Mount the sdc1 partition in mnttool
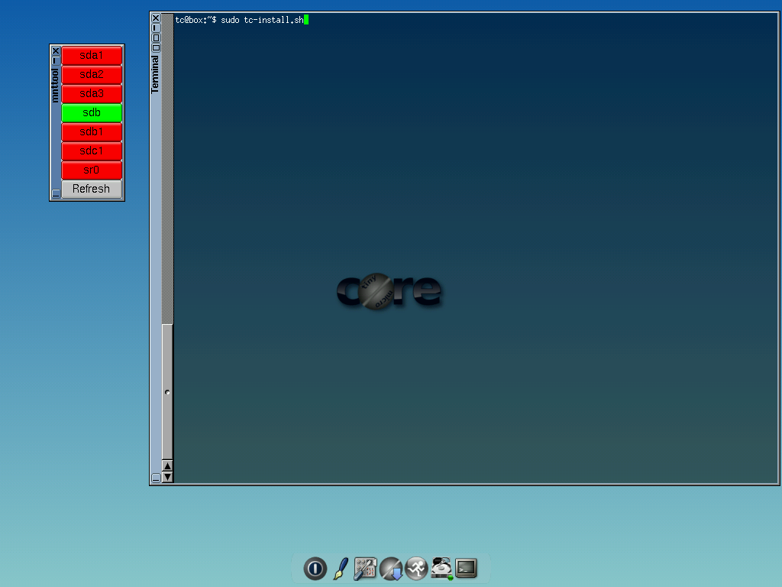 pos(92,151)
